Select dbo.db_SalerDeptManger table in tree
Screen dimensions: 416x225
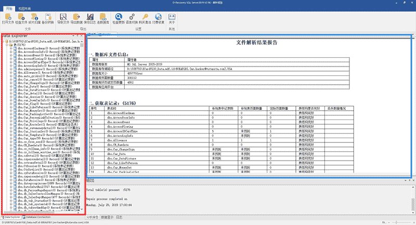click(x=49, y=197)
